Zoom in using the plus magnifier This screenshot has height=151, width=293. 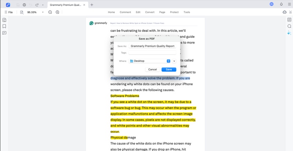(58, 12)
